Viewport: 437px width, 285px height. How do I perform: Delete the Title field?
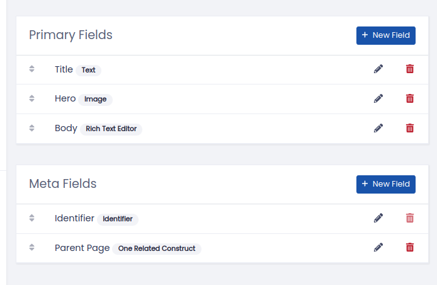(x=410, y=69)
